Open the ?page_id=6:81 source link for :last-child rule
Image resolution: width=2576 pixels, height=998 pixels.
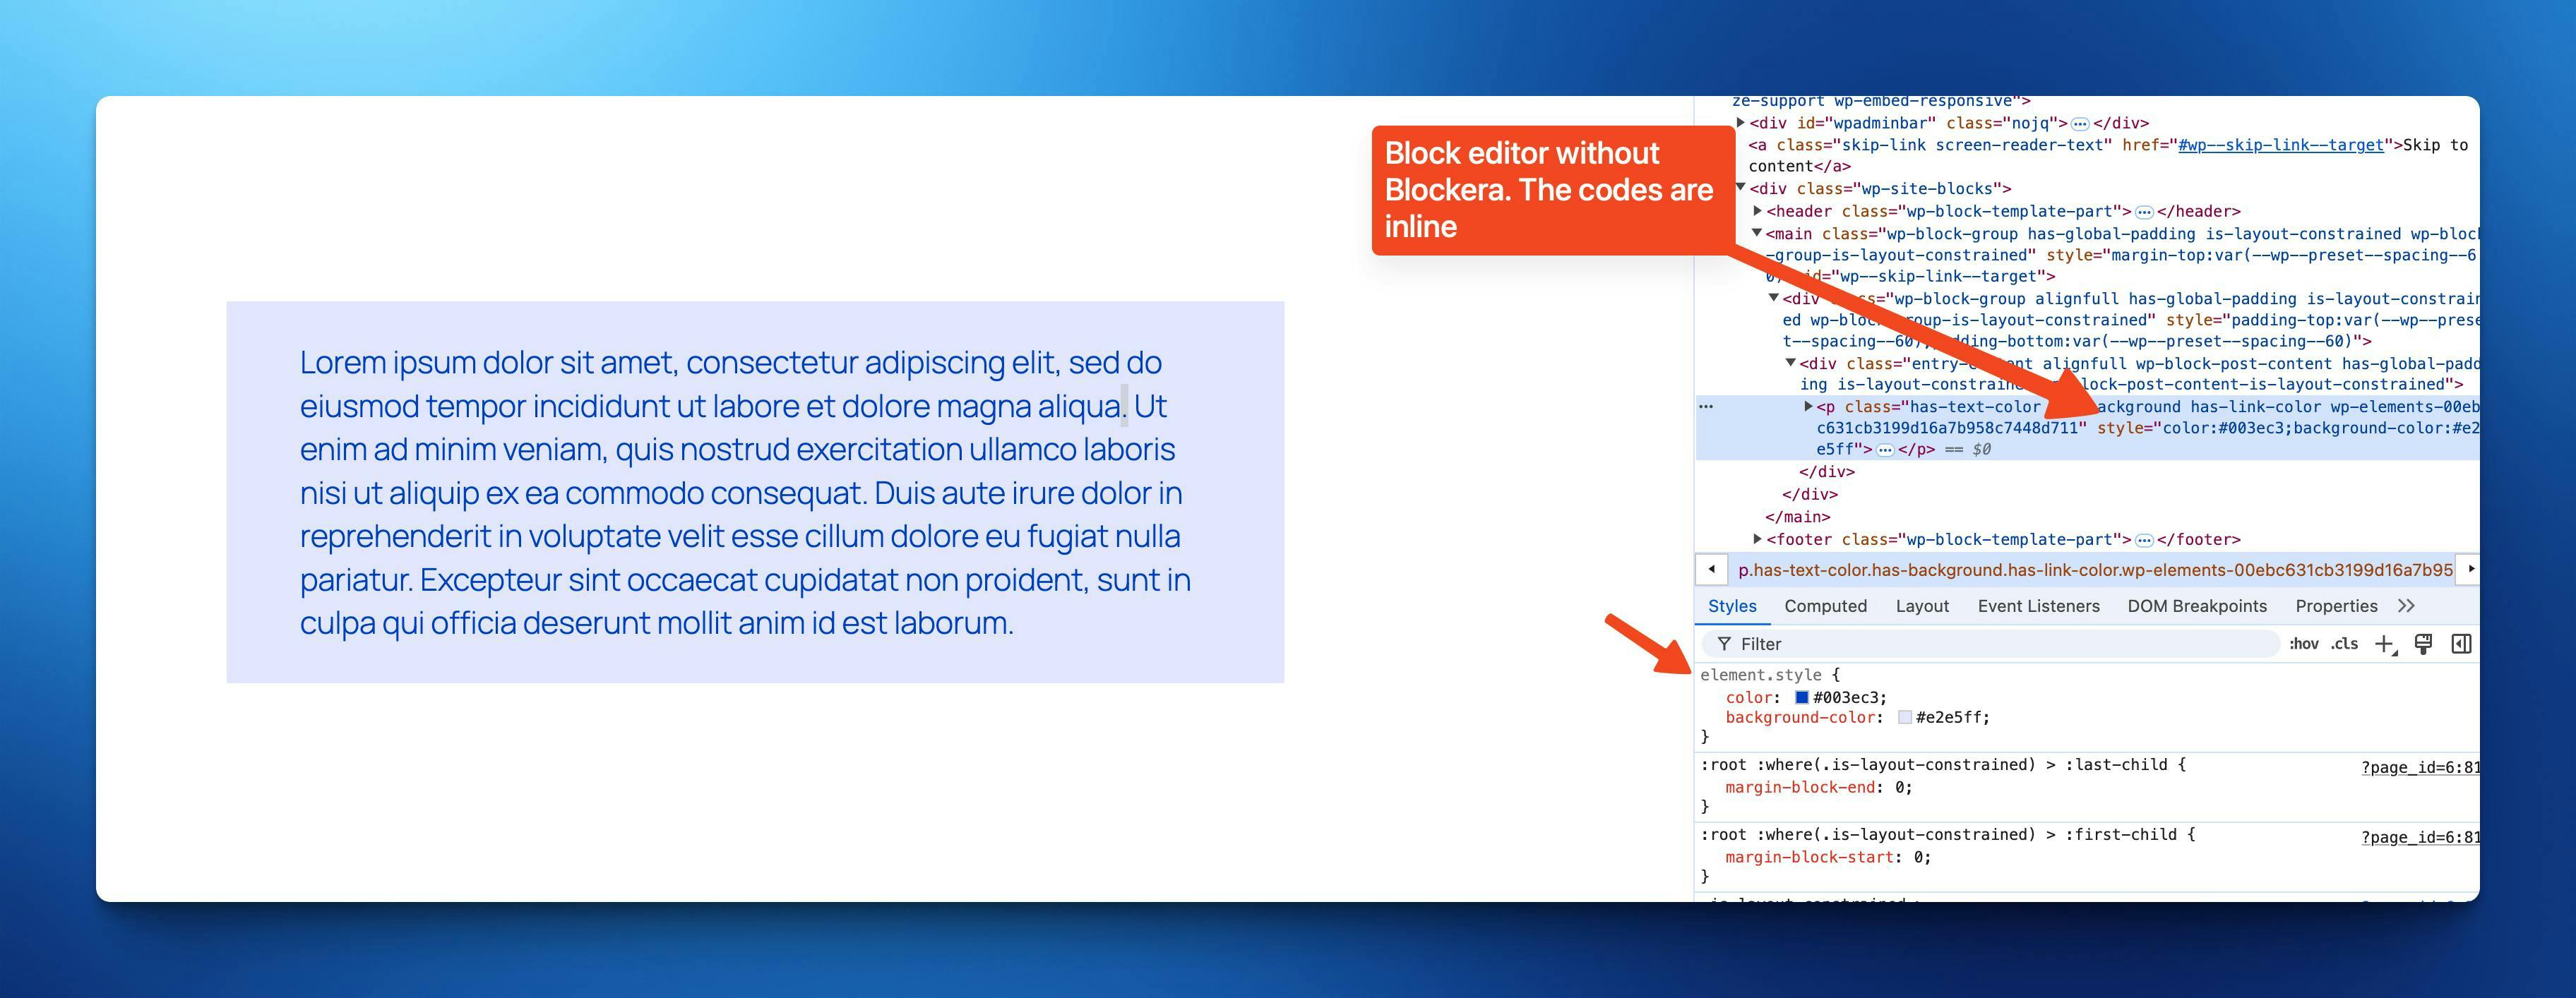[x=2420, y=768]
